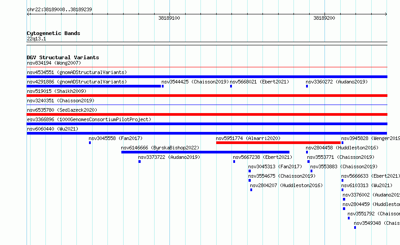Click the nsv3045313 (Fan2017) label
Image resolution: width=400 pixels, height=245 pixels.
pos(275,166)
